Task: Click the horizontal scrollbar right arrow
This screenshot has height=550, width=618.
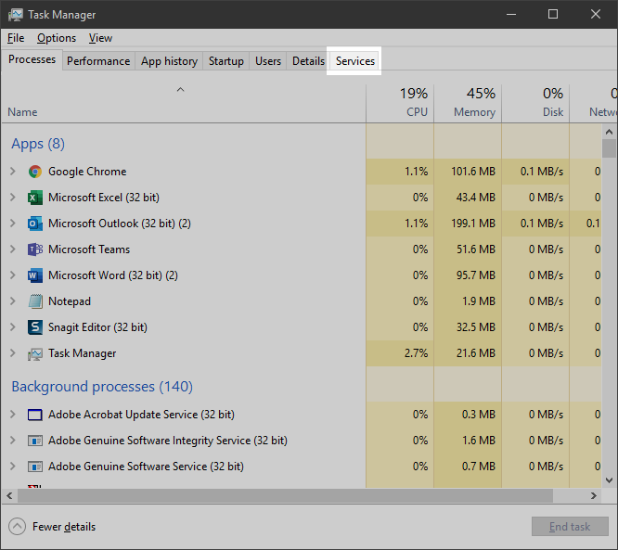Action: tap(594, 495)
